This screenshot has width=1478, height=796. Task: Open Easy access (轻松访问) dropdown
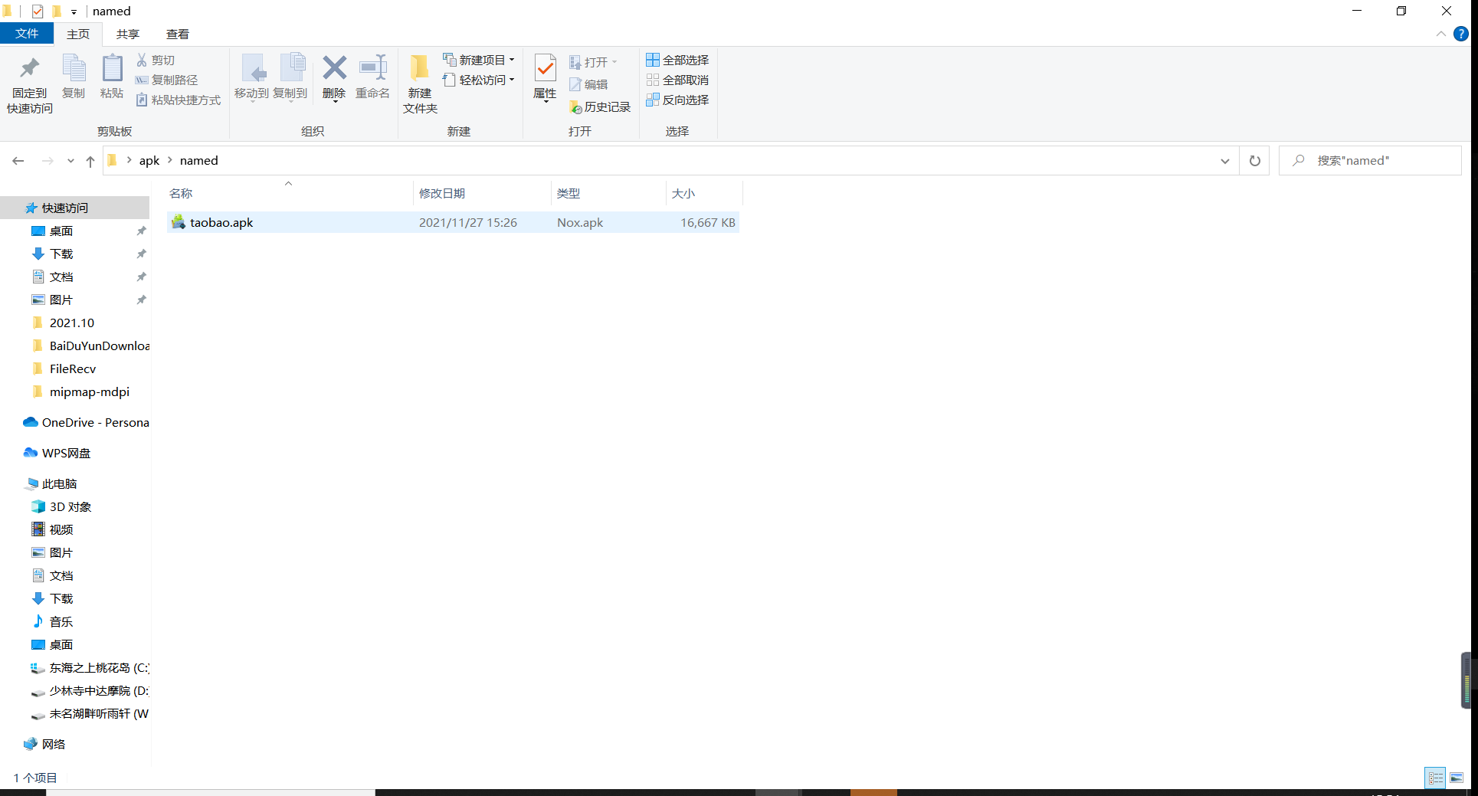pos(479,80)
